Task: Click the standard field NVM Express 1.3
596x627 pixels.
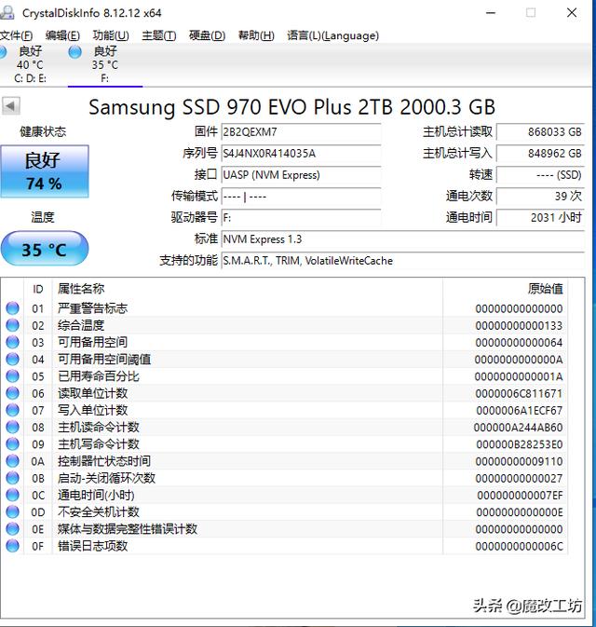Action: click(x=403, y=239)
